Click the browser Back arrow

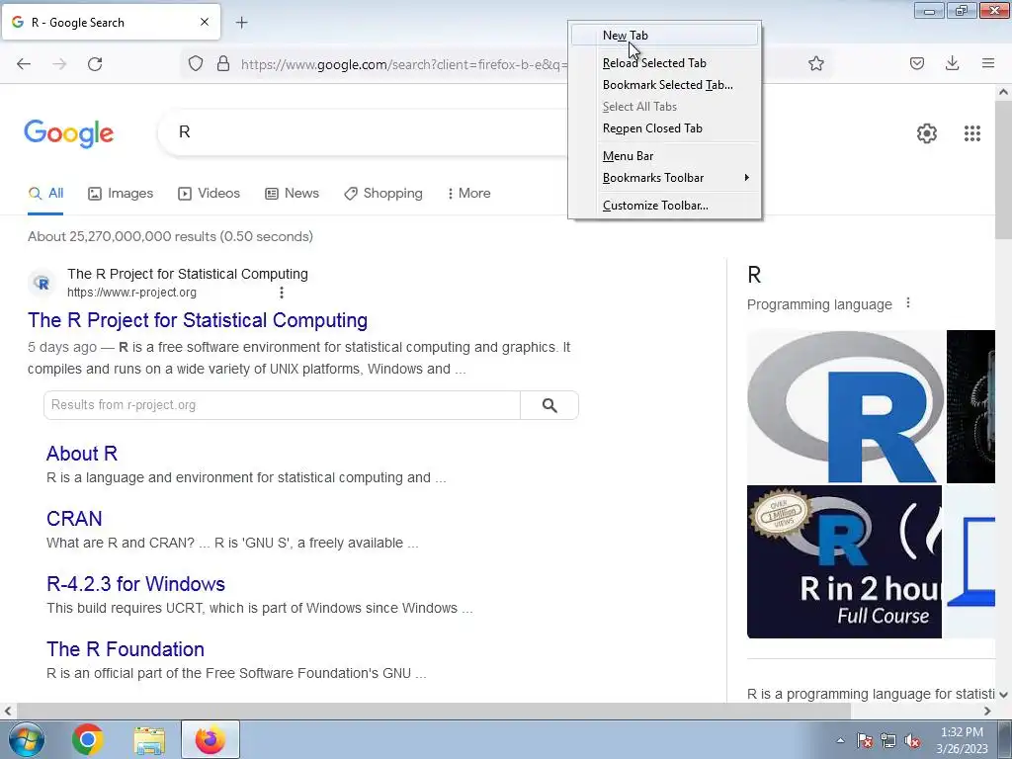point(24,63)
